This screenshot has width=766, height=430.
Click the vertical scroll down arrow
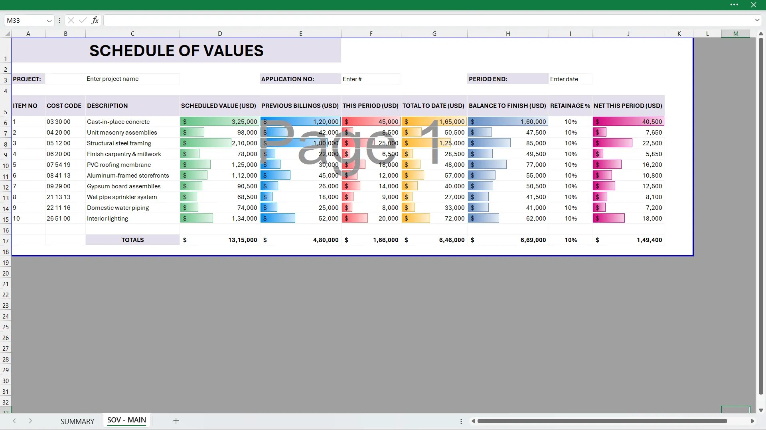pyautogui.click(x=761, y=410)
